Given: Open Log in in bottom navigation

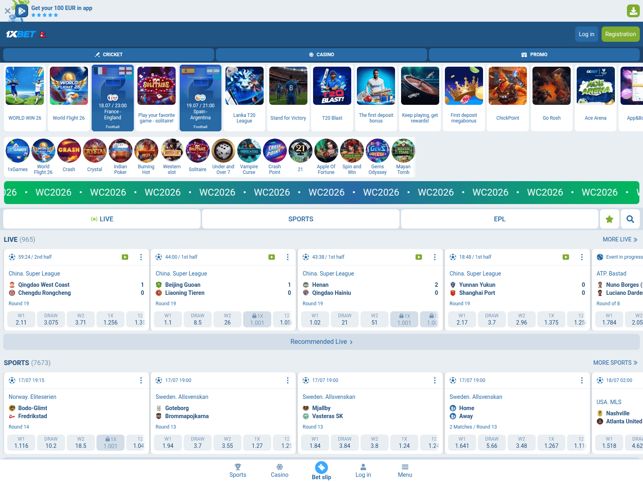Looking at the screenshot, I should pyautogui.click(x=363, y=470).
